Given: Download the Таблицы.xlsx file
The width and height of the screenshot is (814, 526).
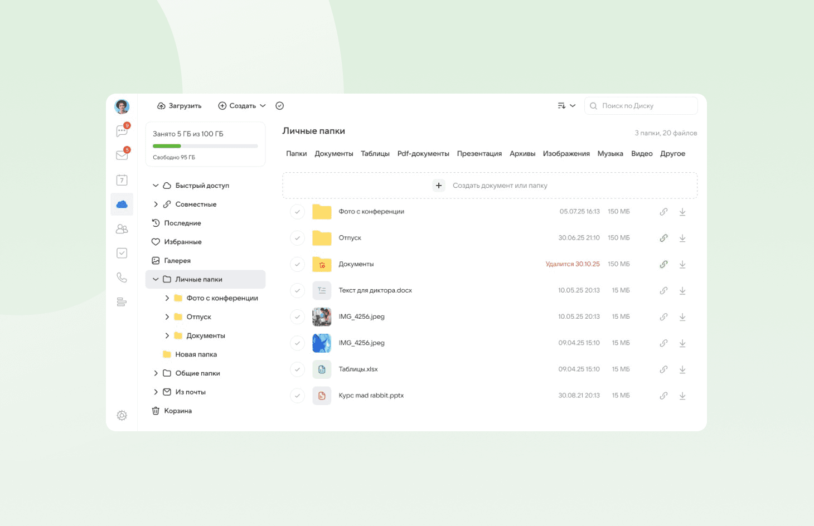Looking at the screenshot, I should 682,369.
